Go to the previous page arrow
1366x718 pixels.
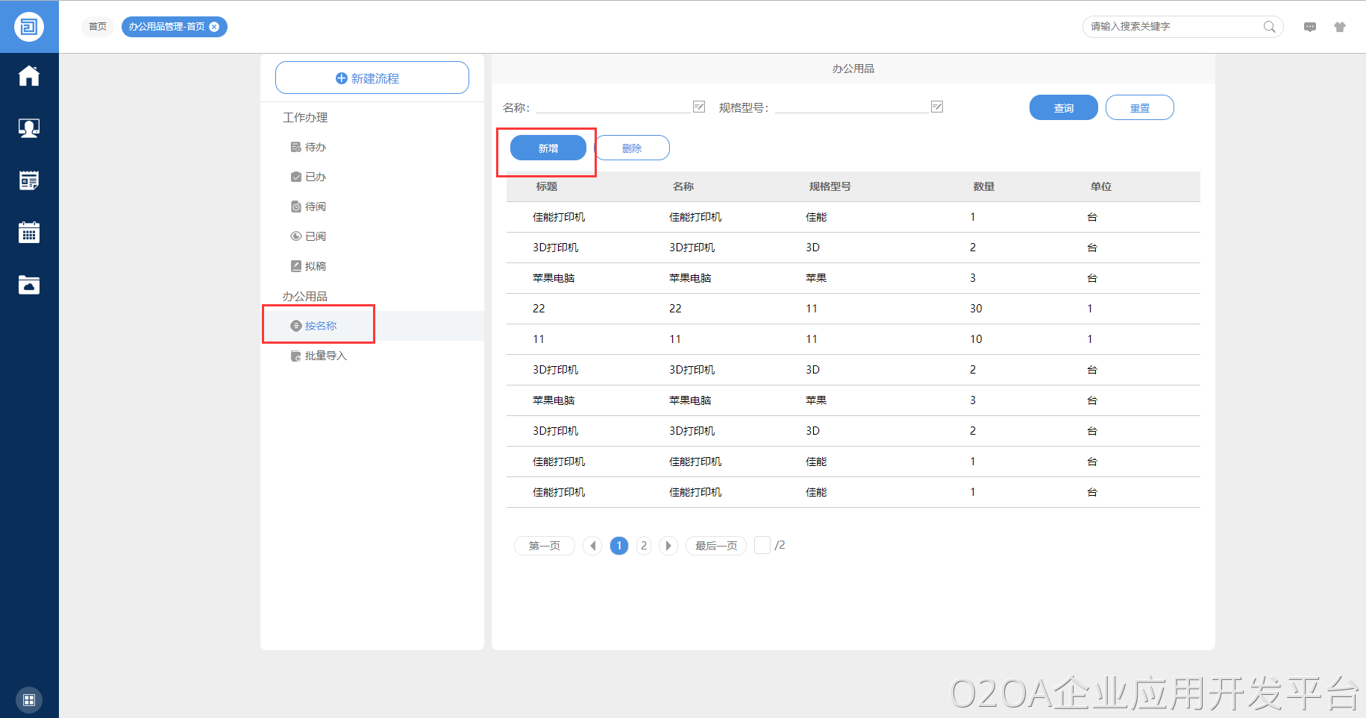(x=592, y=546)
